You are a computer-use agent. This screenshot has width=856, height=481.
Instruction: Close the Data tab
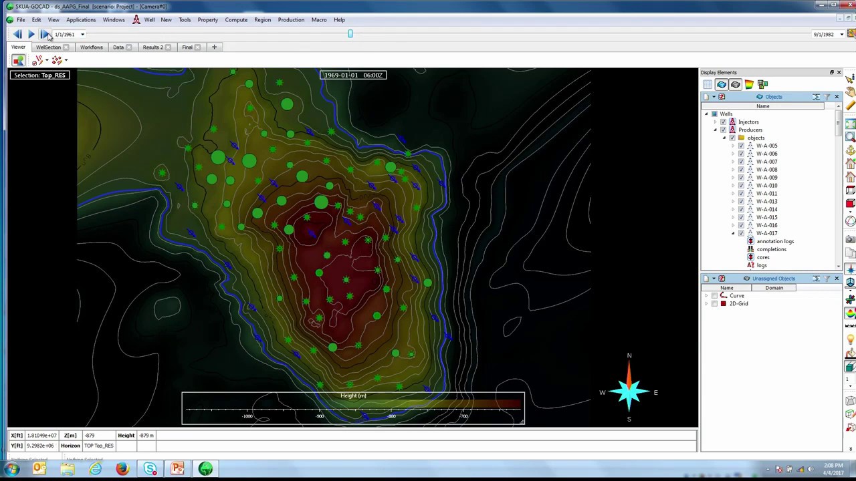pyautogui.click(x=128, y=47)
